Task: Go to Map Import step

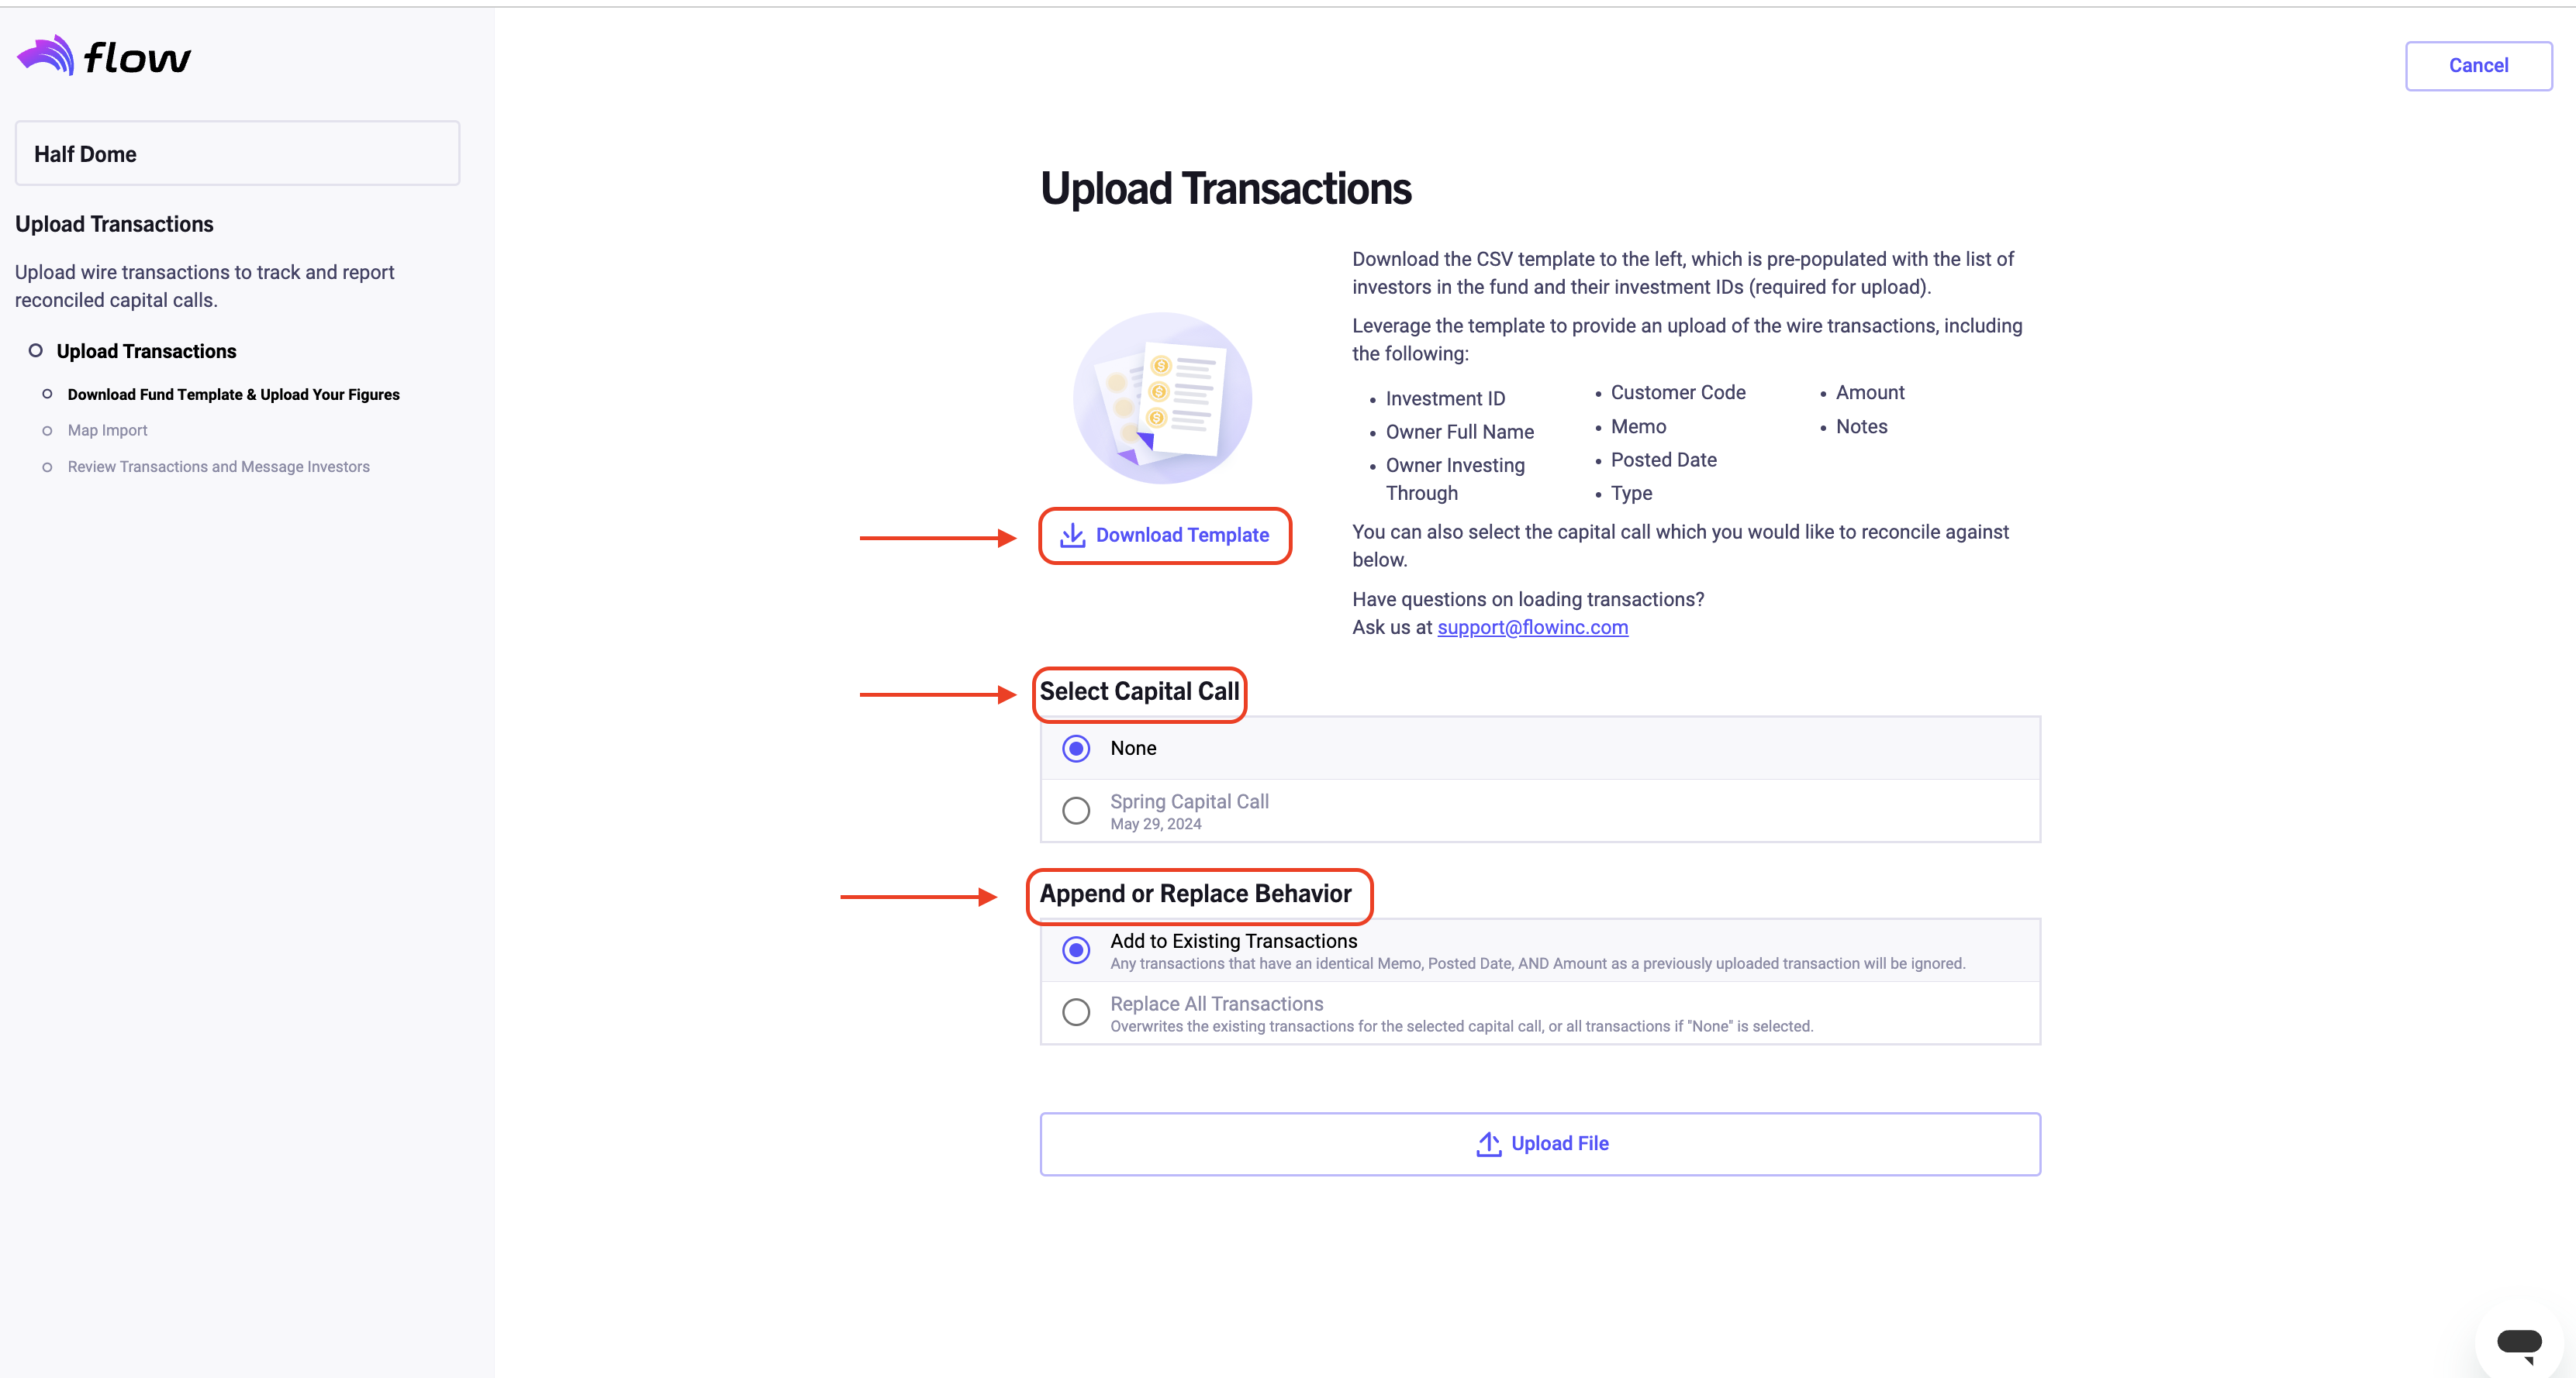Action: pyautogui.click(x=107, y=431)
